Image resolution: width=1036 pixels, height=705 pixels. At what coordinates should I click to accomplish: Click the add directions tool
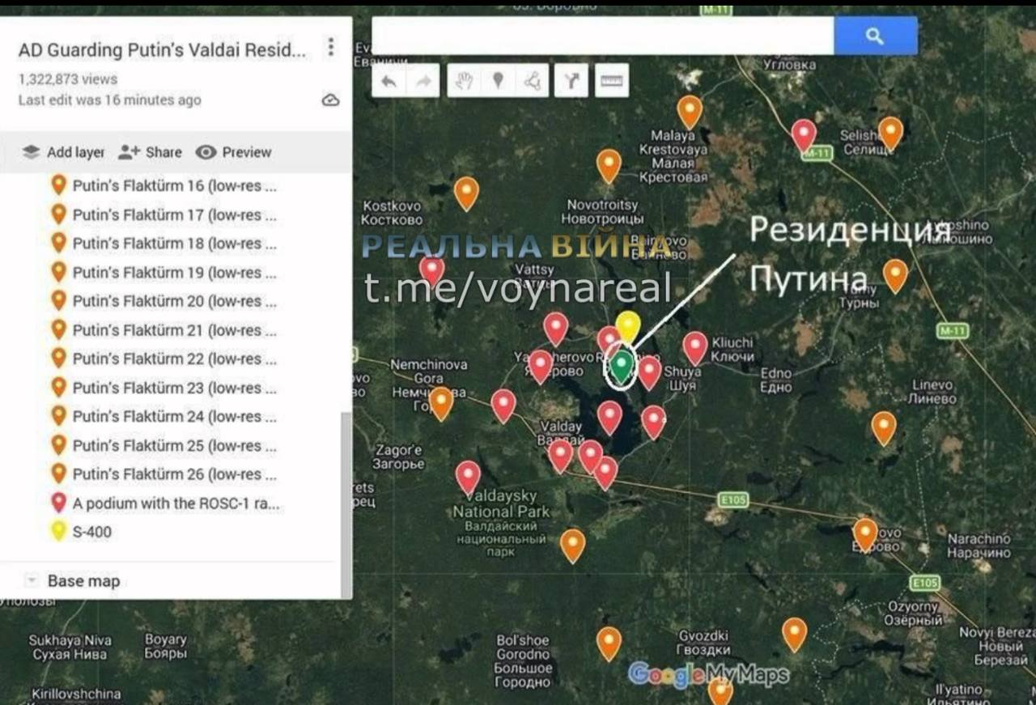pos(572,81)
